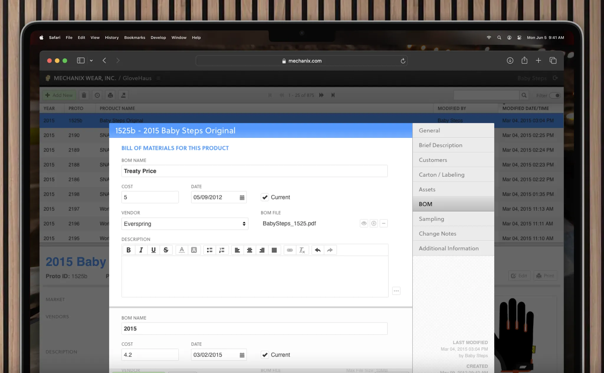Center align description text
The height and width of the screenshot is (373, 604).
pyautogui.click(x=250, y=250)
